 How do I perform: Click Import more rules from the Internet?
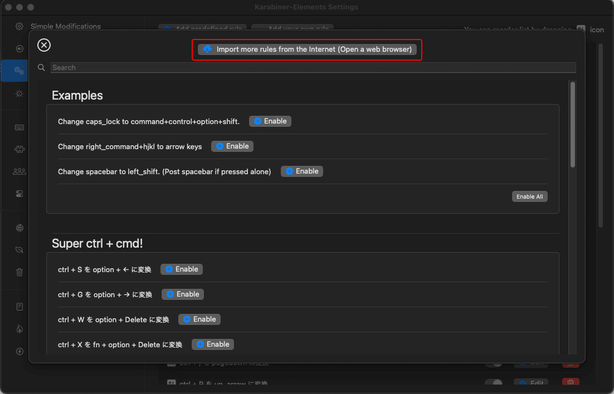click(x=307, y=50)
